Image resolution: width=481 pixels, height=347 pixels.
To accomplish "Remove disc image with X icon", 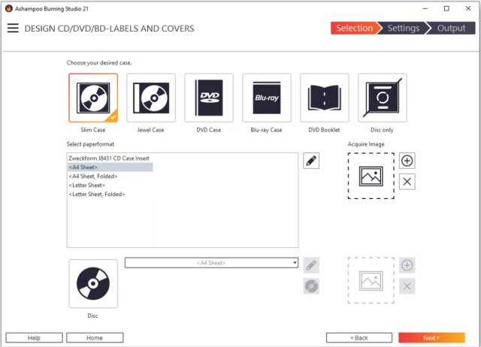I will [x=407, y=286].
